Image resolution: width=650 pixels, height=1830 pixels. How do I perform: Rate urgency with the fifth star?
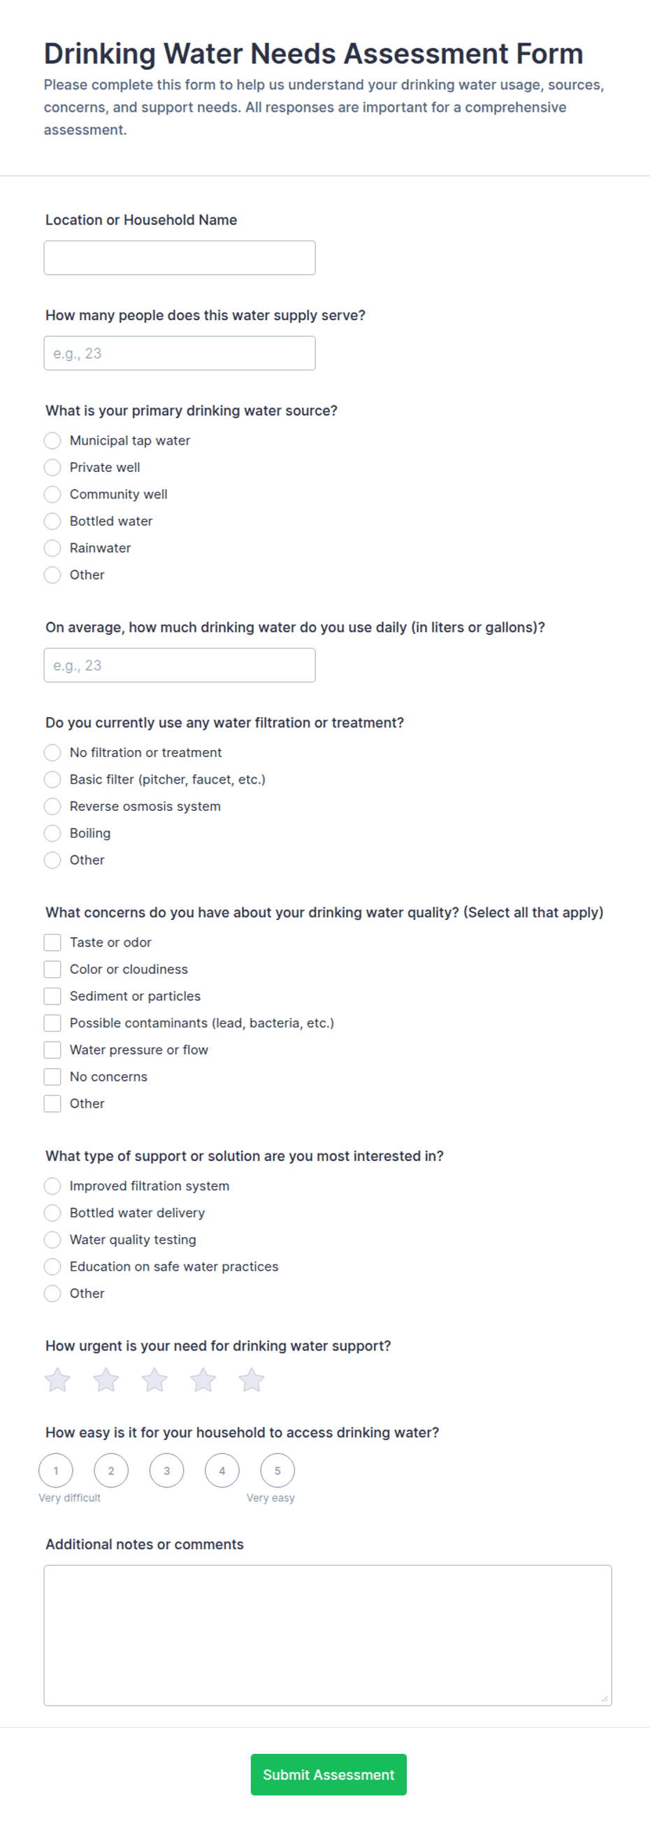[x=252, y=1380]
